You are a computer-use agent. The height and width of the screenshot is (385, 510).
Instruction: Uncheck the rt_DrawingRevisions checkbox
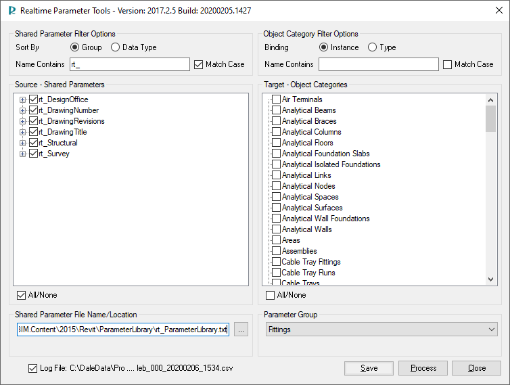pyautogui.click(x=34, y=121)
